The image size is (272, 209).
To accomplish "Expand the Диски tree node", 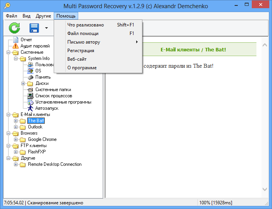I will coord(23,83).
